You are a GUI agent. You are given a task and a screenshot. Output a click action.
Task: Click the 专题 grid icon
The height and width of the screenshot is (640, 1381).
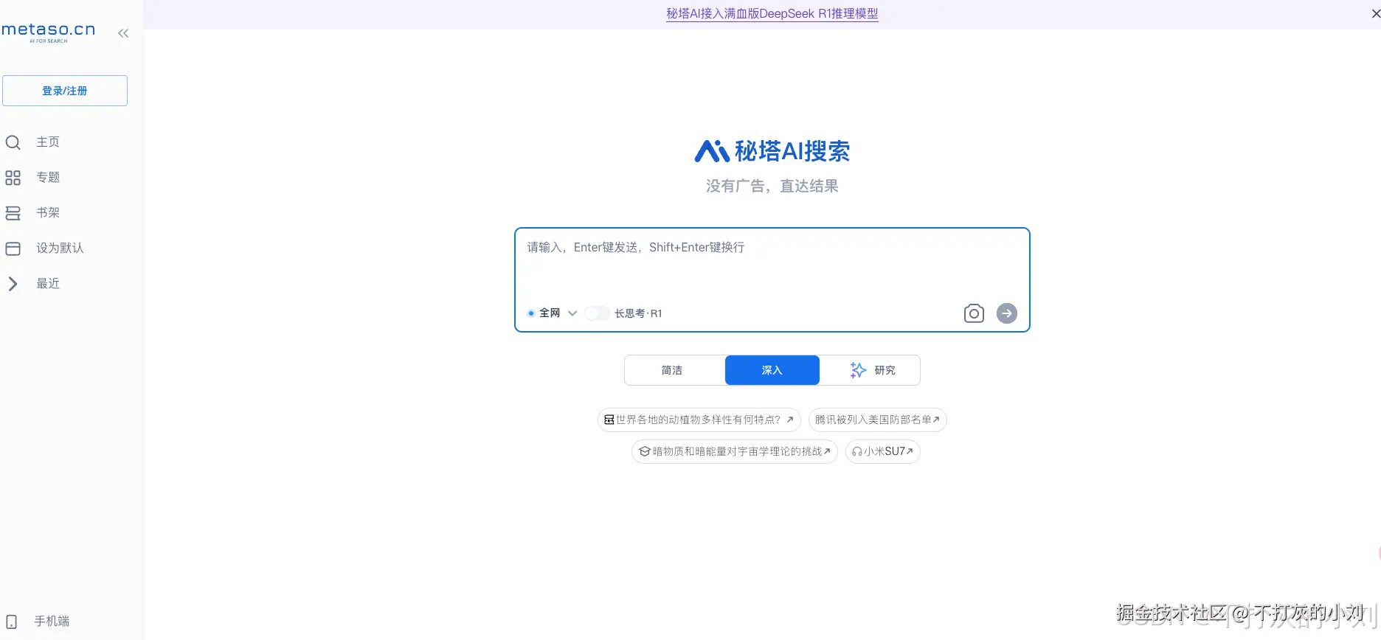pos(13,178)
